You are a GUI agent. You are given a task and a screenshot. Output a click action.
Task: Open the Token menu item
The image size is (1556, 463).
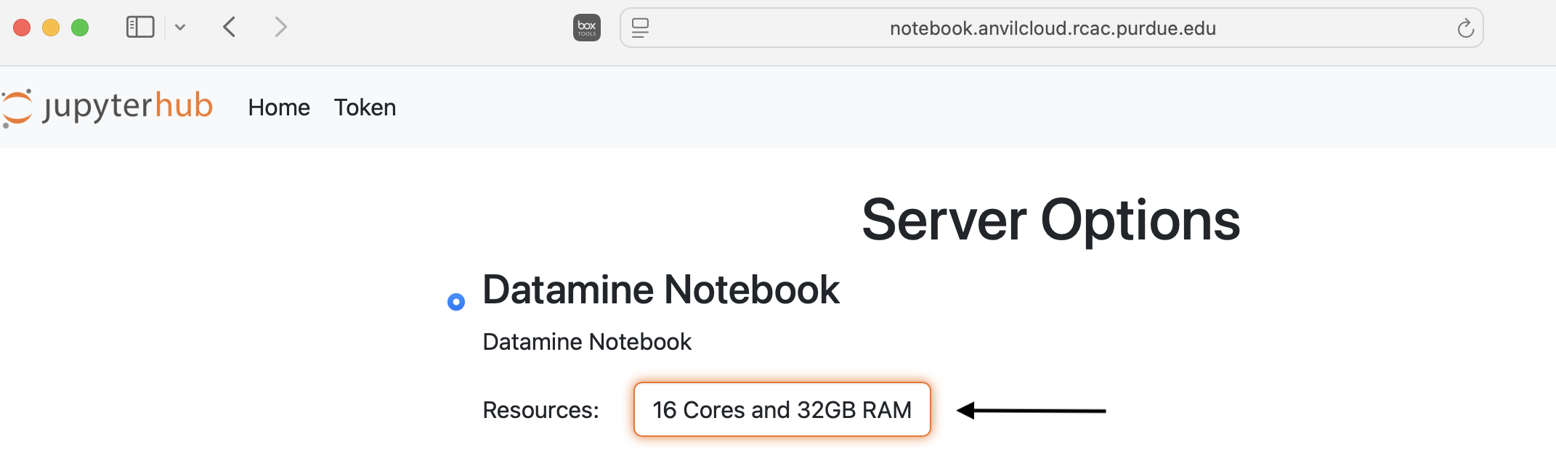(365, 107)
